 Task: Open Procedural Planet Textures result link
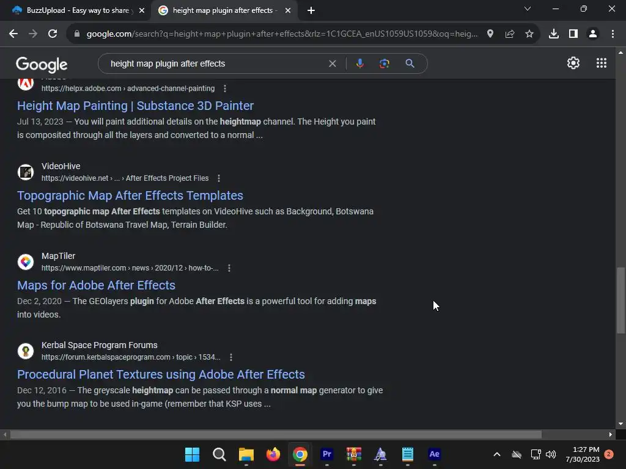(161, 374)
